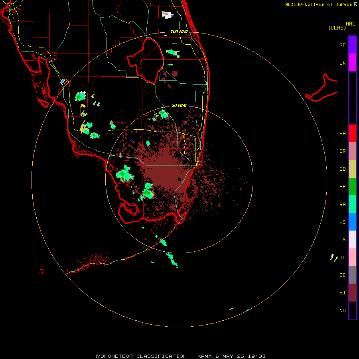The width and height of the screenshot is (359, 359).
Task: Click the 'ND' legend label
Action: 342,311
